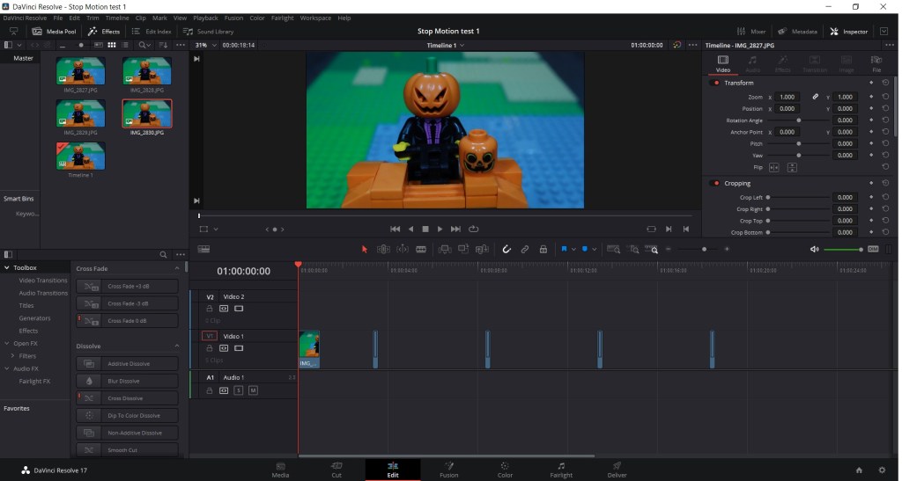
Task: Open flag color dropdown arrow
Action: (573, 250)
